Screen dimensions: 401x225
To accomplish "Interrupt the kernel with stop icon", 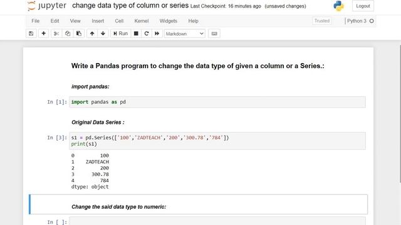I will tap(136, 34).
